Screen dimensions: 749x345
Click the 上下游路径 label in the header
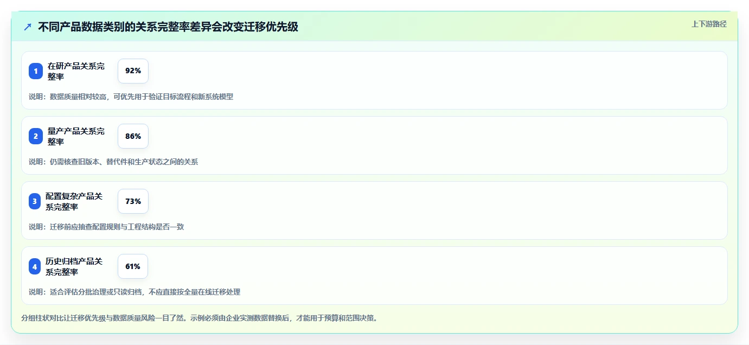(709, 24)
